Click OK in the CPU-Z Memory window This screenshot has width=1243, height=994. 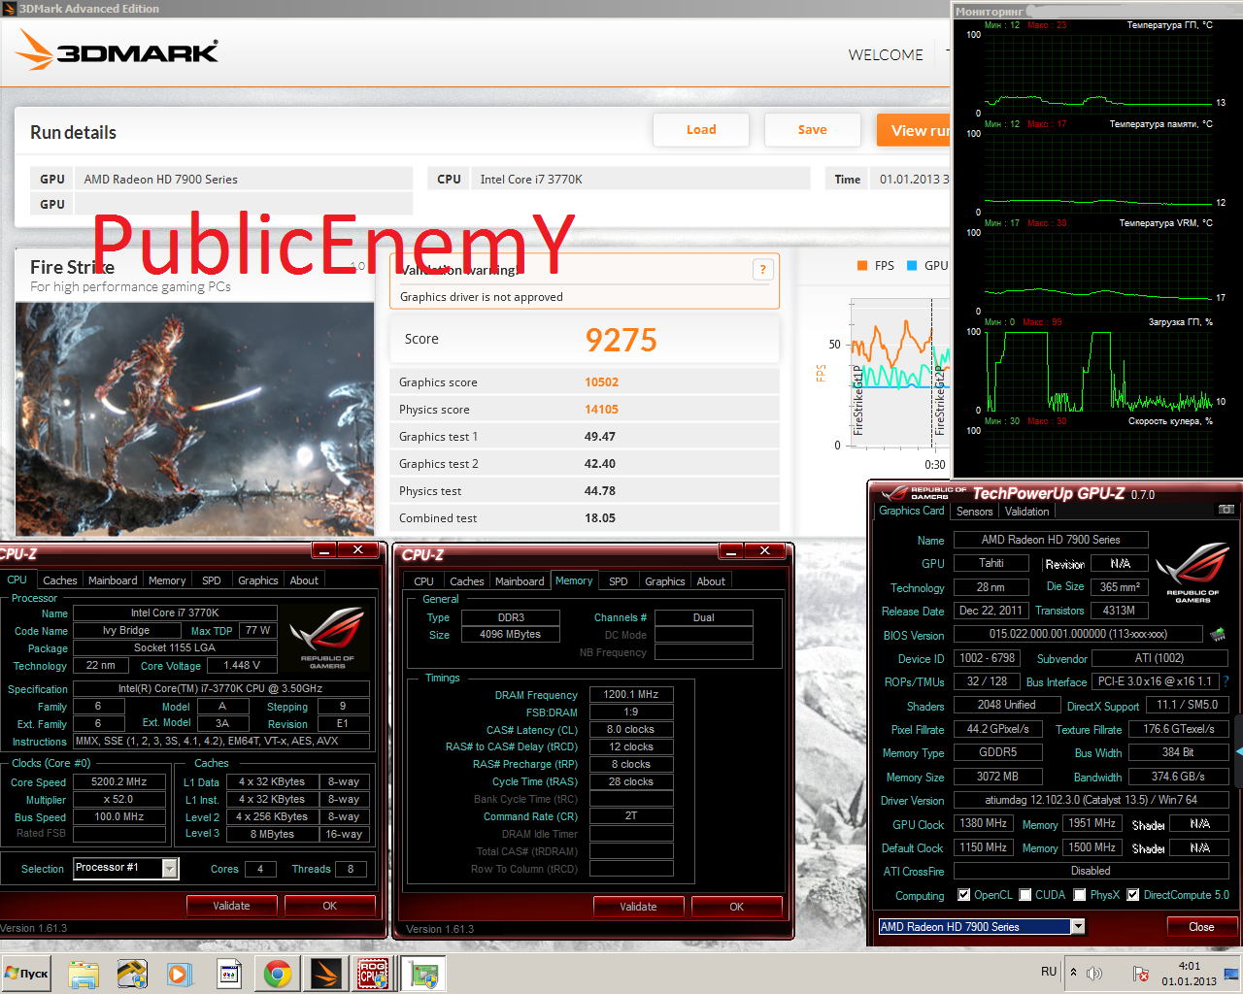coord(737,907)
